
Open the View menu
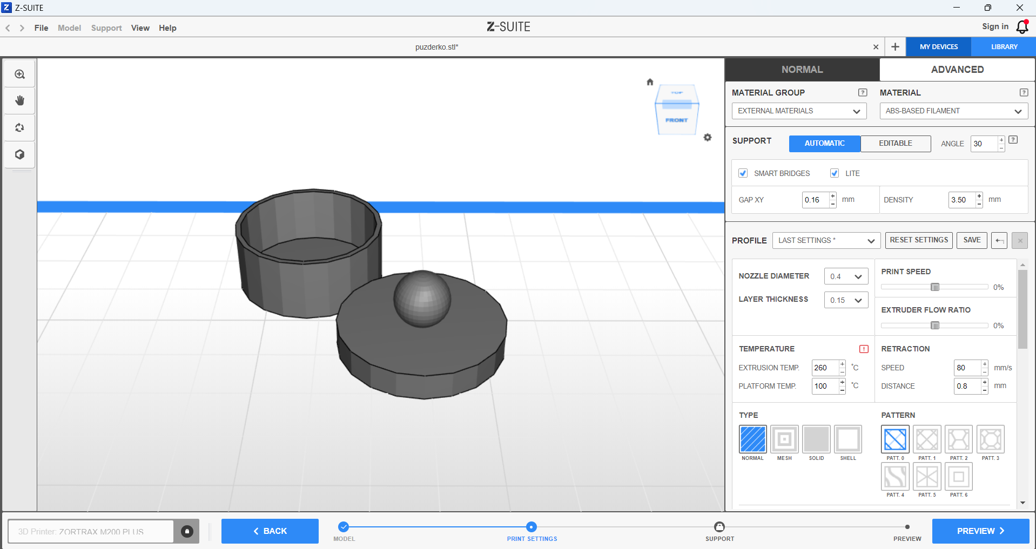click(140, 28)
